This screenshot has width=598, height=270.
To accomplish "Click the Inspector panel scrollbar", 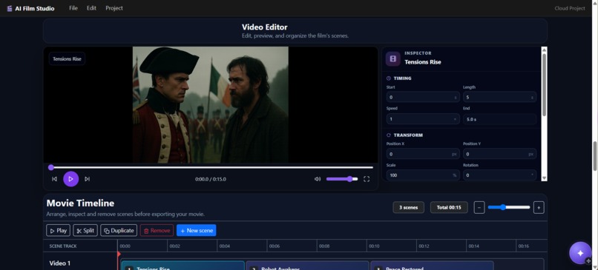I will point(545,84).
